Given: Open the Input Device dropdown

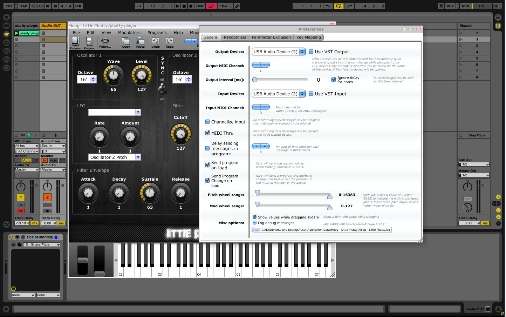Looking at the screenshot, I should click(302, 94).
